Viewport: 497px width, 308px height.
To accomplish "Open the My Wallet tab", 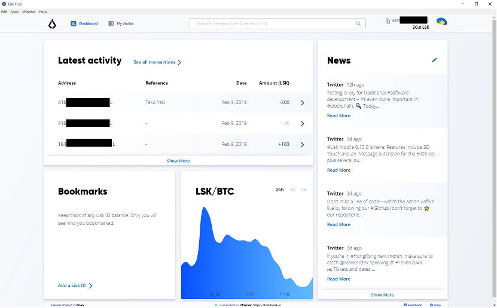I will coord(121,24).
